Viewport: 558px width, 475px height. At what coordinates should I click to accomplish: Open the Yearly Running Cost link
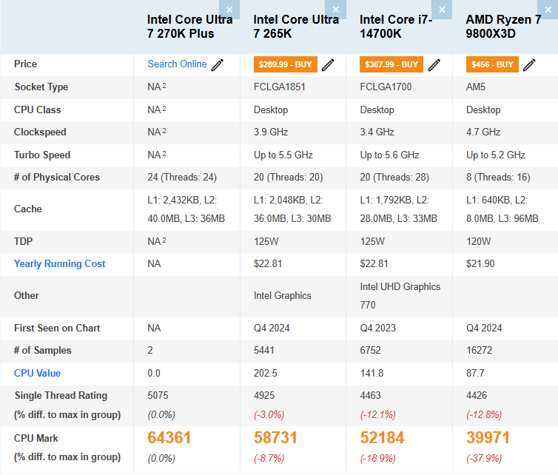click(x=60, y=263)
